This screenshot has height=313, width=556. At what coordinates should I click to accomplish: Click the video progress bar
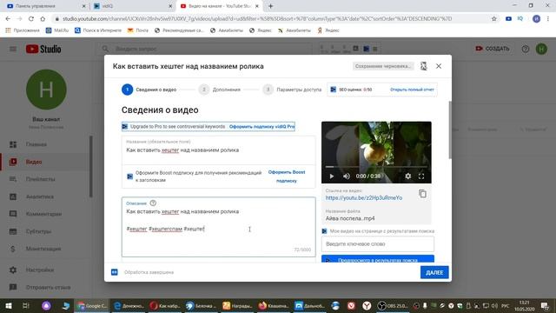(376, 166)
